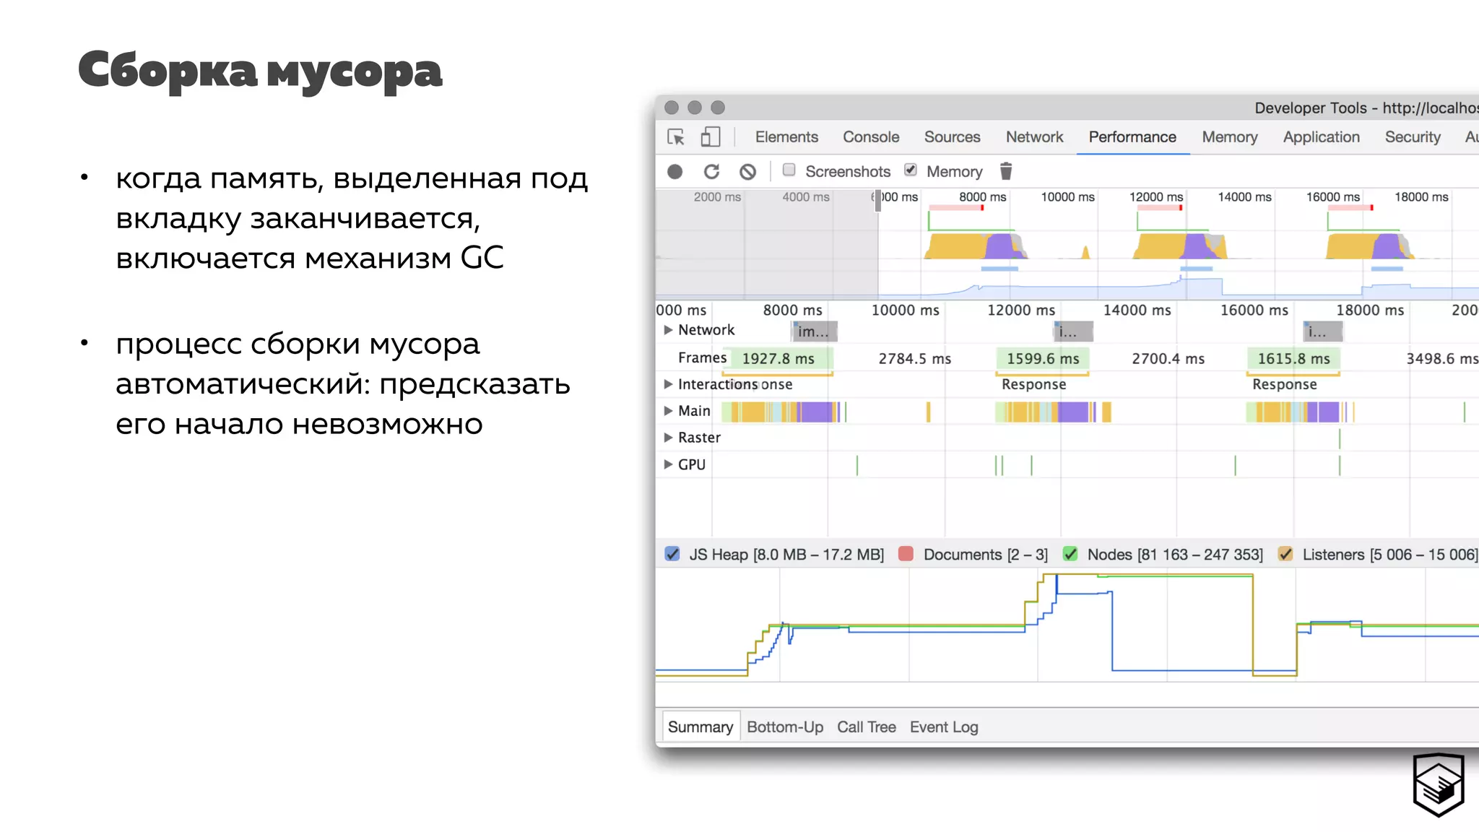Expand the GPU track
Image resolution: width=1479 pixels, height=832 pixels.
[x=668, y=464]
